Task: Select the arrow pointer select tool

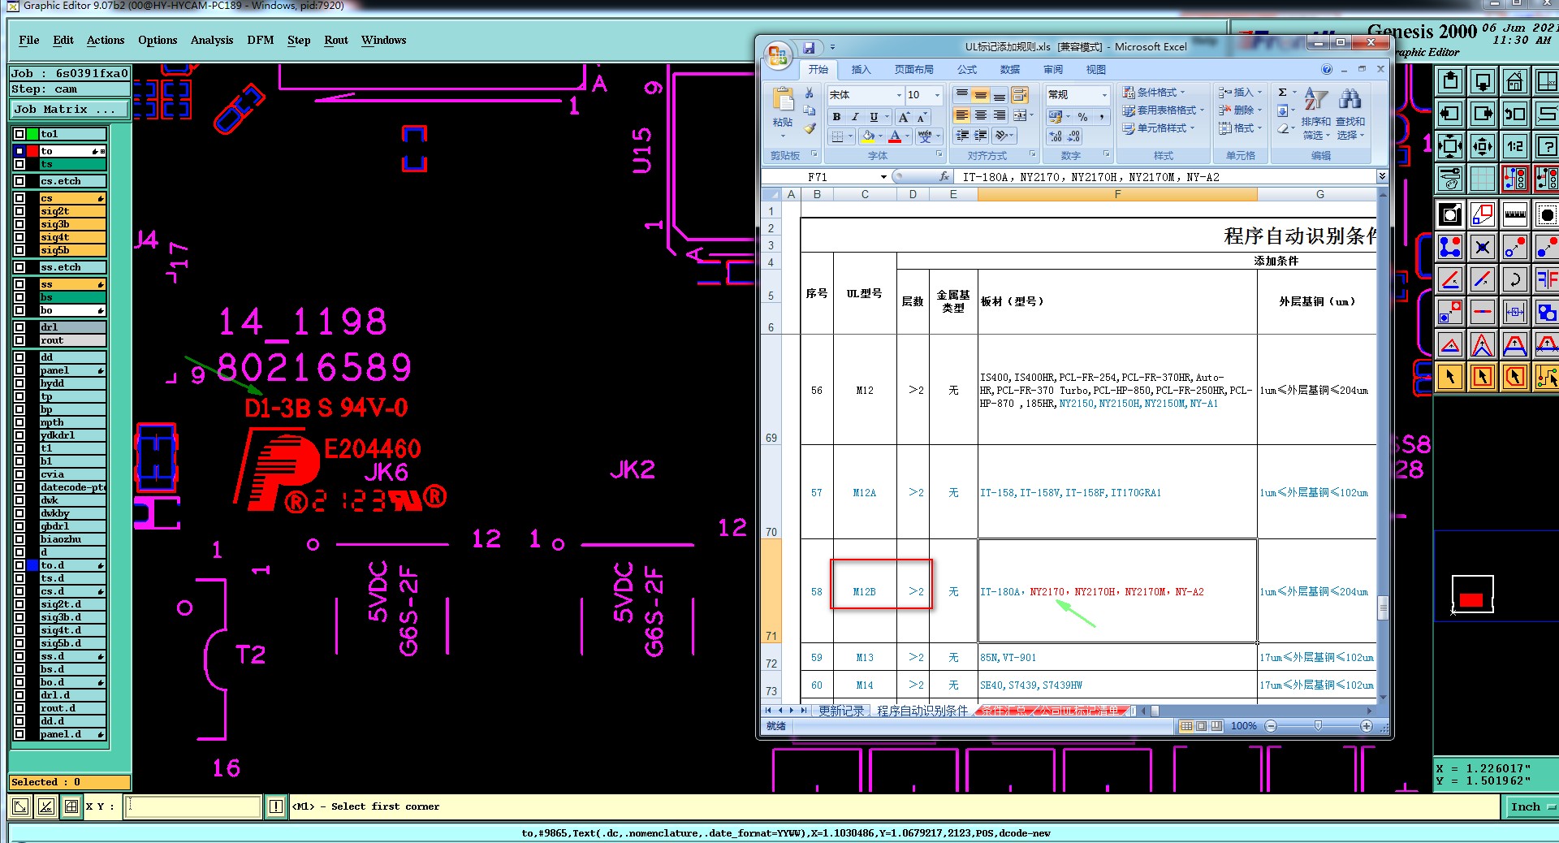Action: (1451, 377)
